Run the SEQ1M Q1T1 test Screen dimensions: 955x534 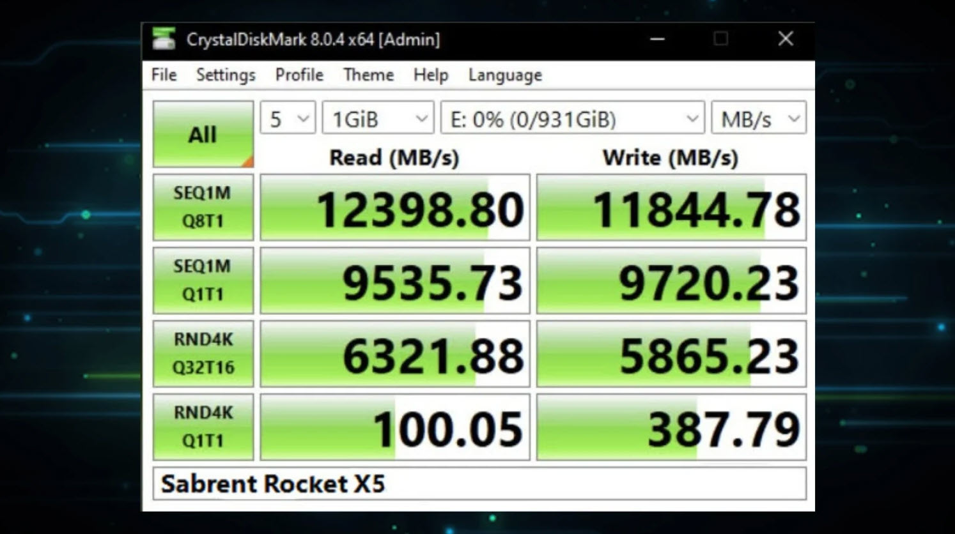click(x=203, y=279)
